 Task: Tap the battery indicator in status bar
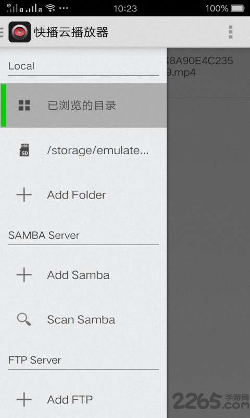pyautogui.click(x=238, y=8)
